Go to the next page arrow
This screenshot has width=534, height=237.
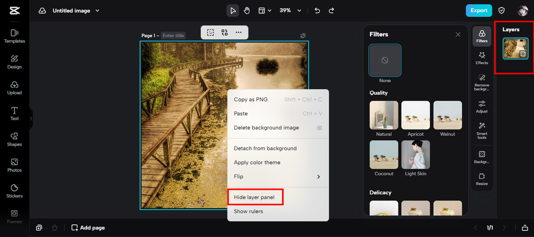504,228
